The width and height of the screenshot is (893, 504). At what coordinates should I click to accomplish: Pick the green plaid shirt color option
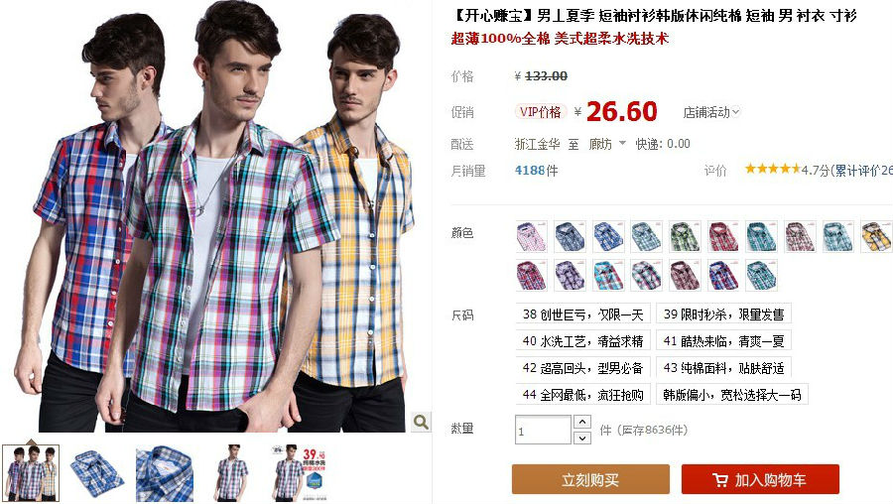click(x=685, y=236)
